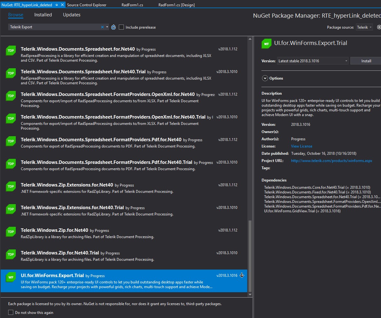Image resolution: width=381 pixels, height=318 pixels.
Task: Switch to the Updates tab
Action: click(72, 15)
